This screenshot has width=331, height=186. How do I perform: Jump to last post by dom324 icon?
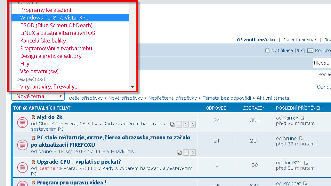(x=306, y=163)
